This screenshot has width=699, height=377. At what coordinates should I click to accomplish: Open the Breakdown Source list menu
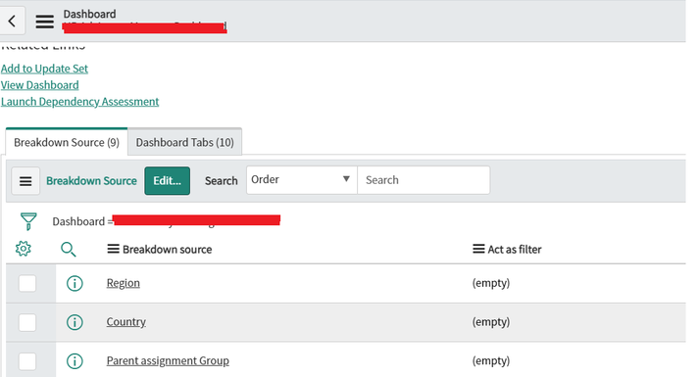[x=25, y=181]
